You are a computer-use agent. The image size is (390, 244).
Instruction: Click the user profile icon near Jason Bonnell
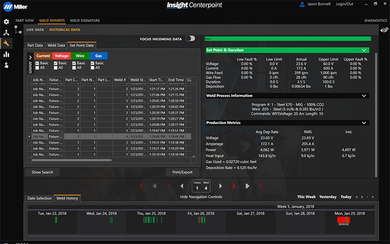click(302, 4)
